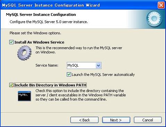Click the wizard title bar text
The width and height of the screenshot is (166, 127).
[x=51, y=5]
